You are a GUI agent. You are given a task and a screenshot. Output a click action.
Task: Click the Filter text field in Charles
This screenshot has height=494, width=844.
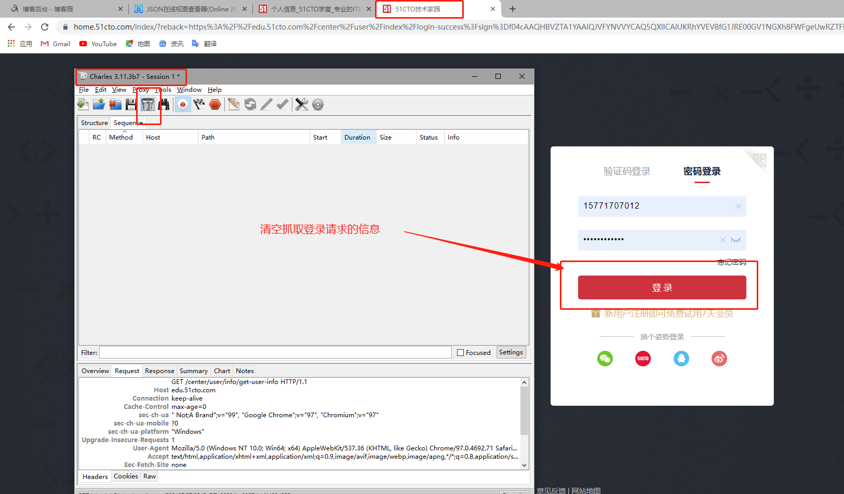pyautogui.click(x=275, y=353)
